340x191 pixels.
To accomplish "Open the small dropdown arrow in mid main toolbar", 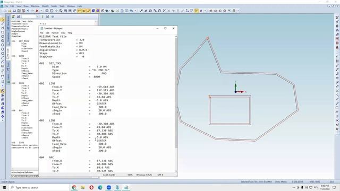I will pyautogui.click(x=135, y=11).
